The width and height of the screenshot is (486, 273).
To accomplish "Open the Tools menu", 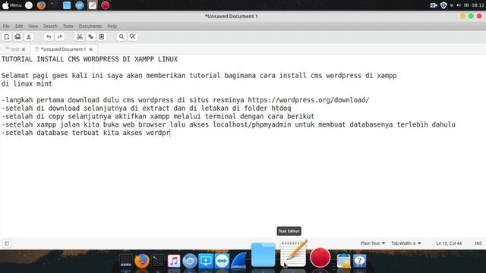I will (68, 26).
